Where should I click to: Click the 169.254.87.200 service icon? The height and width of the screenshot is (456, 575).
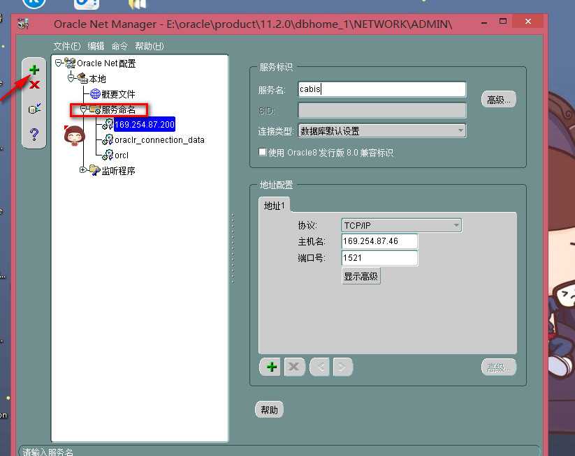(x=108, y=124)
